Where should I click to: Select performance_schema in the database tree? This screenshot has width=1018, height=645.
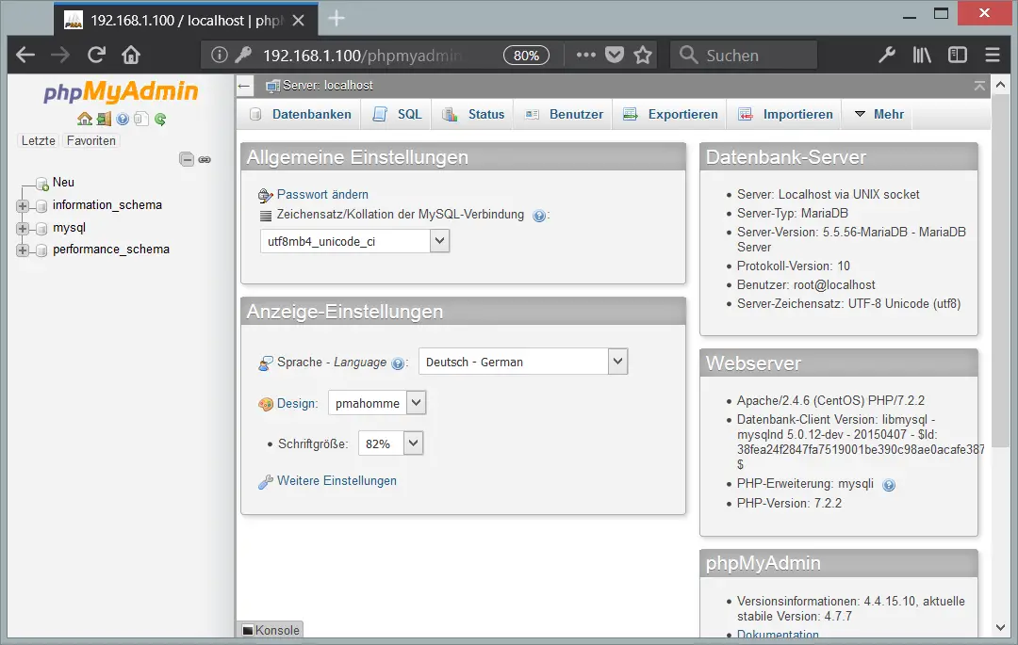[x=111, y=250]
